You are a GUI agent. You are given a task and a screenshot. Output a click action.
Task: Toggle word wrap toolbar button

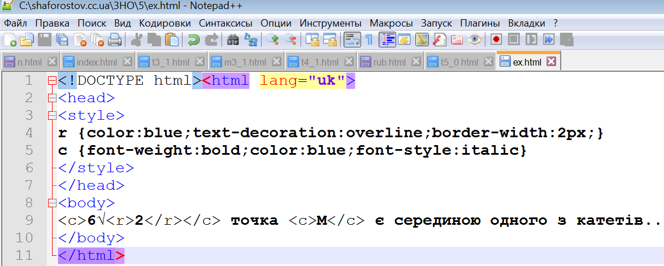tap(353, 40)
